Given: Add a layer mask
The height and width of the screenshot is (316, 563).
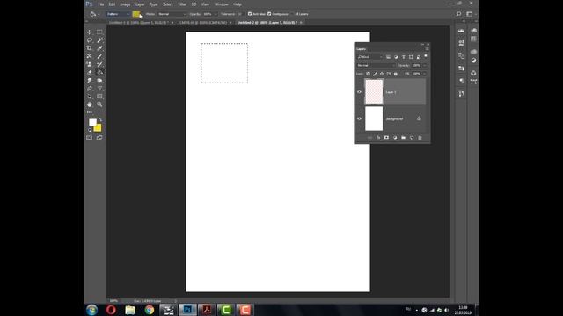Looking at the screenshot, I should click(x=386, y=138).
